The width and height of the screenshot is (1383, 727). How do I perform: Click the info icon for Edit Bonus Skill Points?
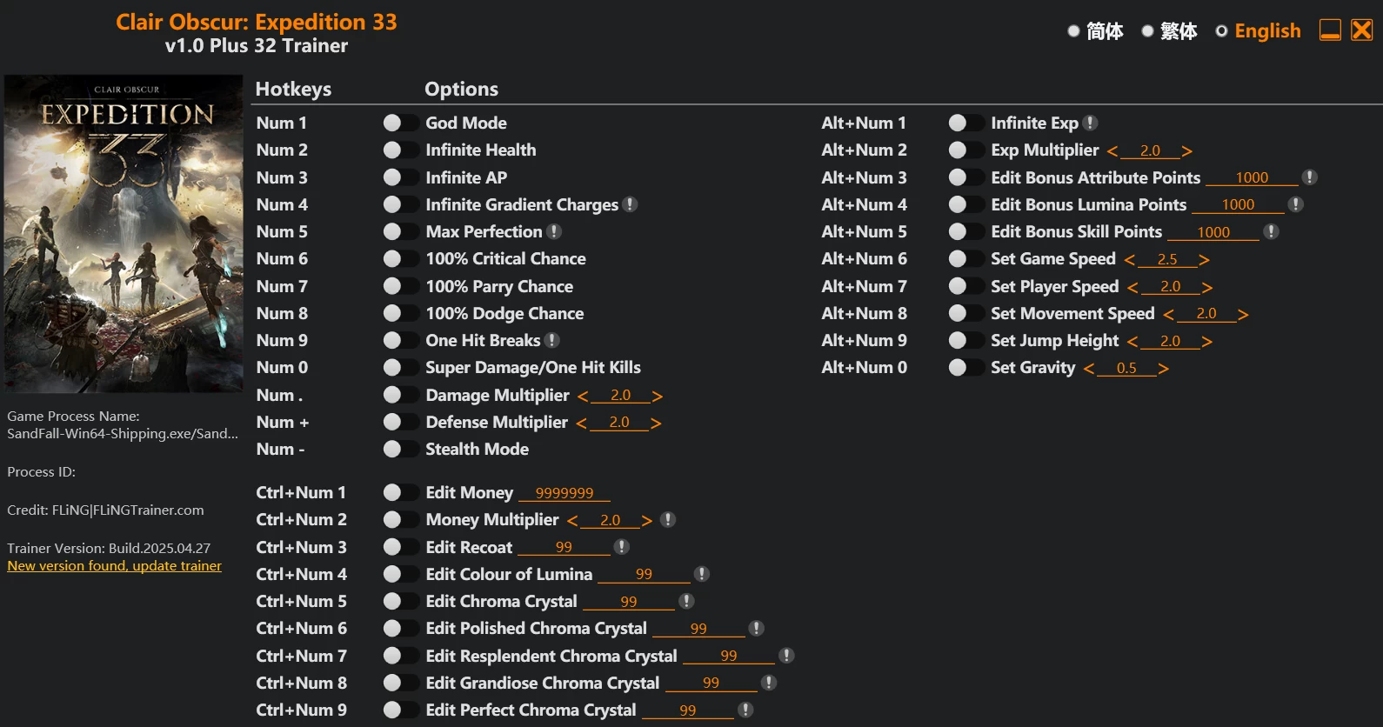(x=1271, y=231)
